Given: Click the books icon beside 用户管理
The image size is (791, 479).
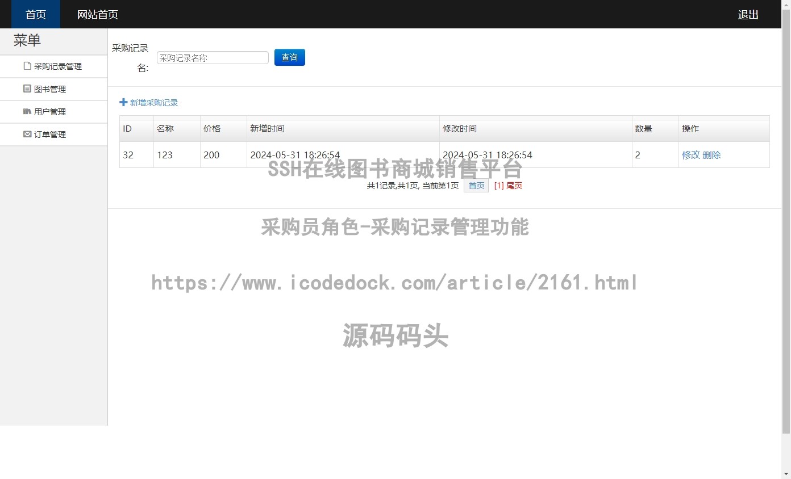Looking at the screenshot, I should pyautogui.click(x=27, y=111).
